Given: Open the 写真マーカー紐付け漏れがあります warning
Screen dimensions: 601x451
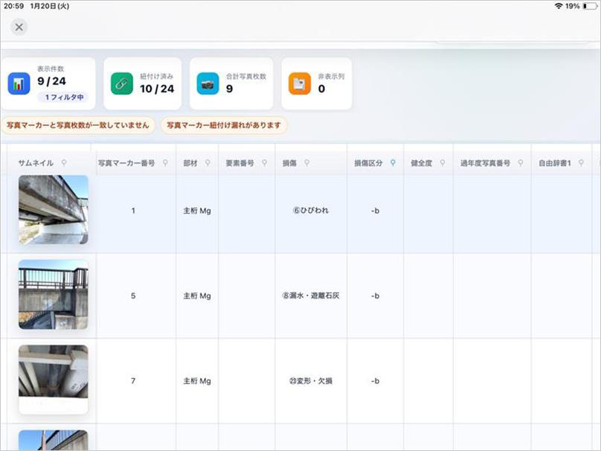Looking at the screenshot, I should [224, 126].
